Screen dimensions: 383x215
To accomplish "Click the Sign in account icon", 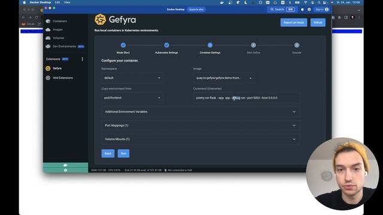I will [327, 10].
